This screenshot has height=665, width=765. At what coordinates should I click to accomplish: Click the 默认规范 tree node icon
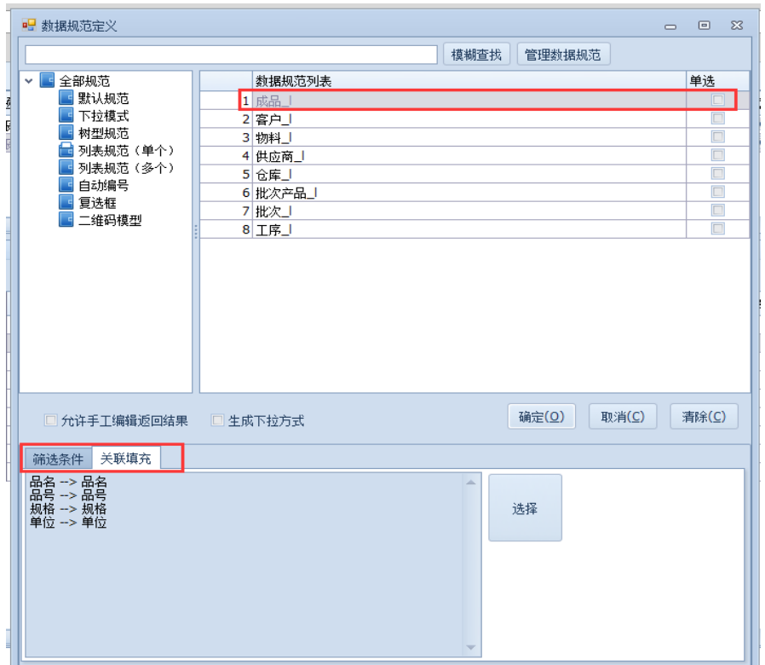pyautogui.click(x=66, y=99)
